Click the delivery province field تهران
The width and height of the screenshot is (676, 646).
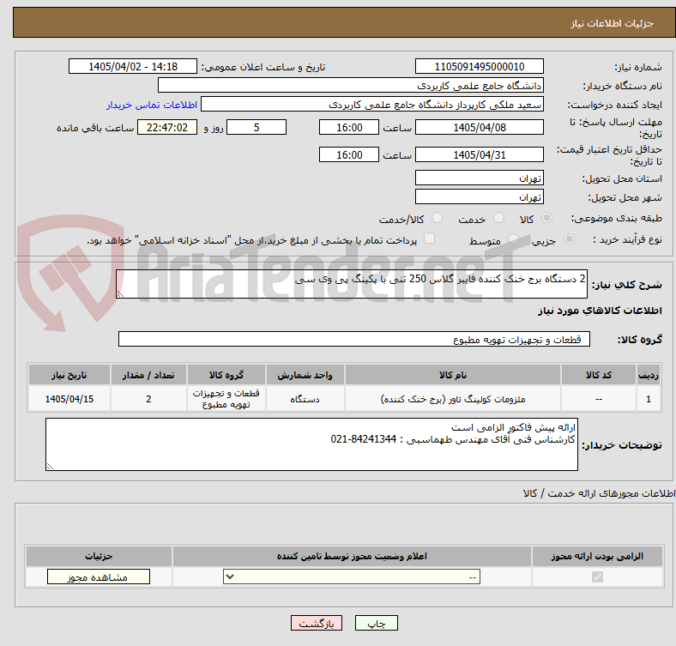coord(479,178)
